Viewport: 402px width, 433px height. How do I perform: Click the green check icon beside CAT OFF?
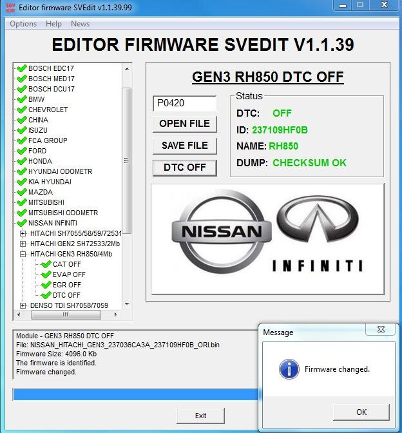[x=46, y=264]
